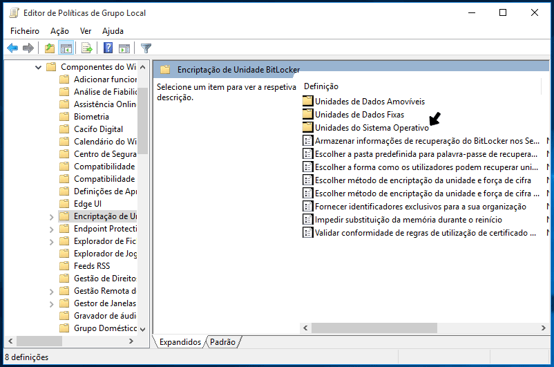The image size is (554, 367).
Task: Click the Edge UI folder icon
Action: point(64,204)
